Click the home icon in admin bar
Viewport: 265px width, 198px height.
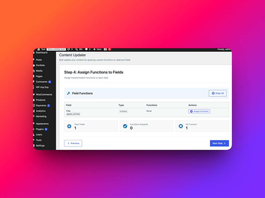[39, 49]
